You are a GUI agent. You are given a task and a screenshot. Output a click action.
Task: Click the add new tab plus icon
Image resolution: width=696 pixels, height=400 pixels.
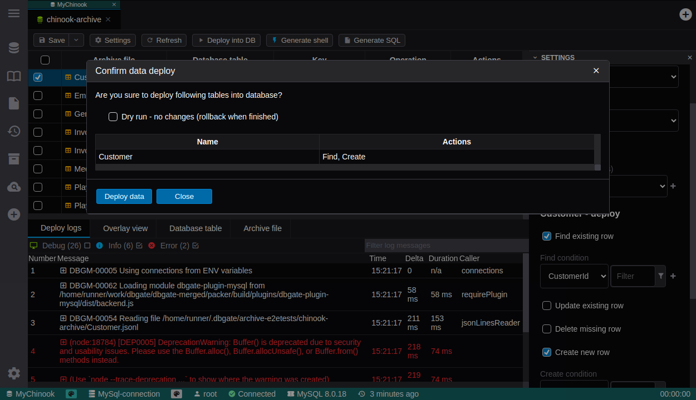pyautogui.click(x=685, y=14)
